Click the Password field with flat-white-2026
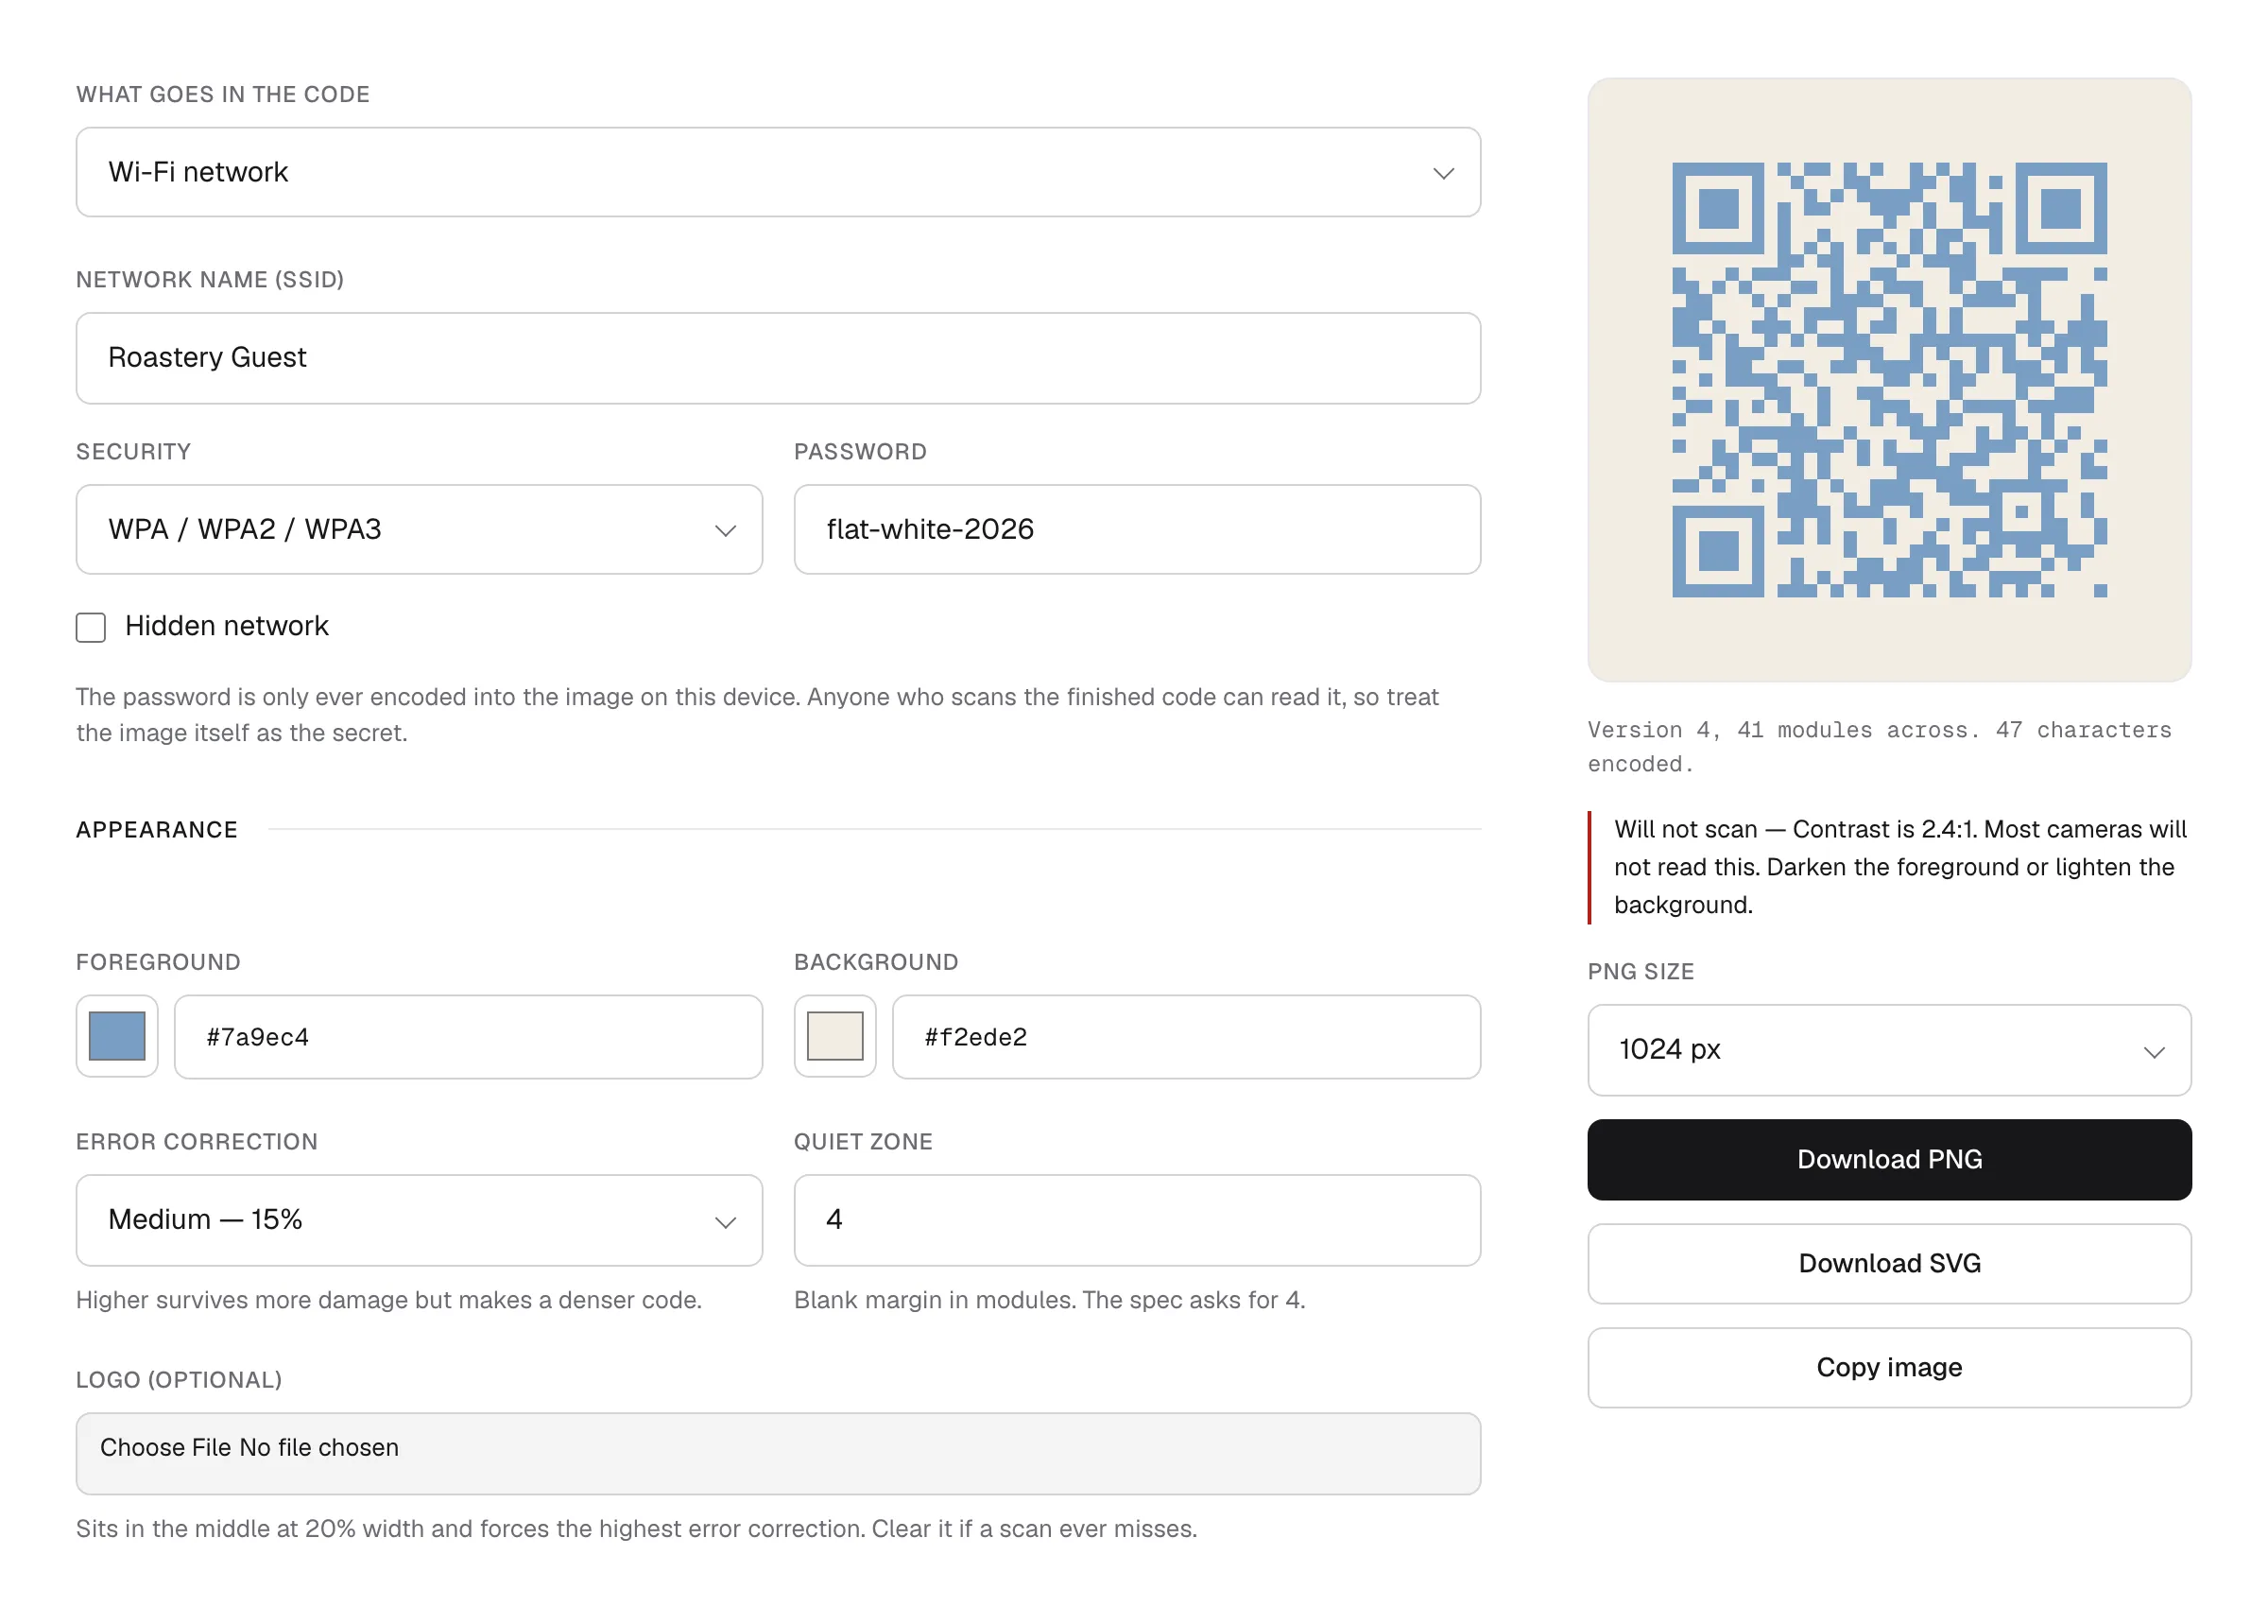This screenshot has width=2268, height=1624. click(1137, 530)
